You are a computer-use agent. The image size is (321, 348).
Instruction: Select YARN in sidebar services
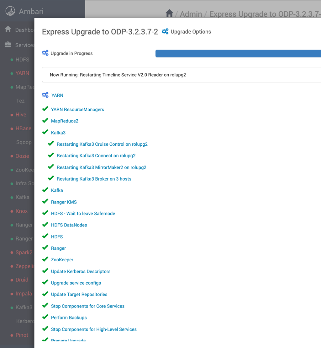22,73
